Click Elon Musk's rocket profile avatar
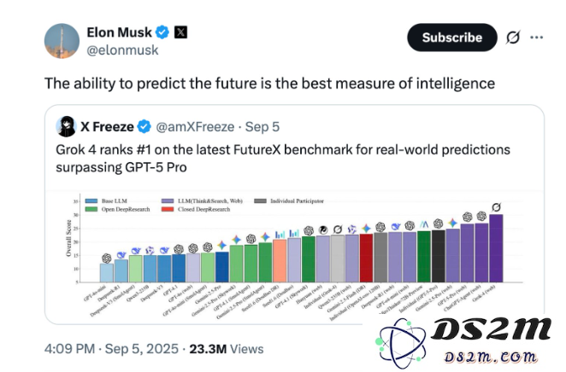The image size is (566, 372). click(x=59, y=41)
